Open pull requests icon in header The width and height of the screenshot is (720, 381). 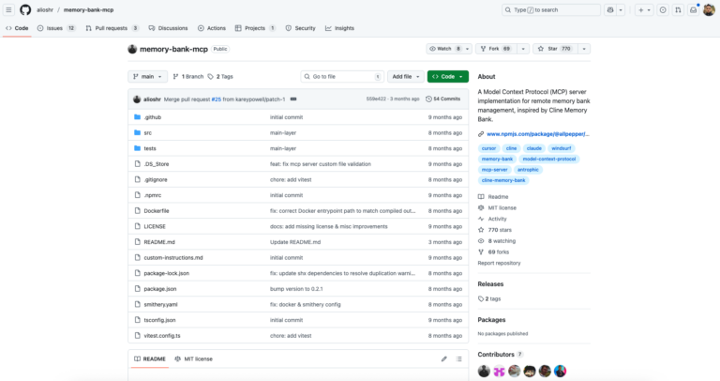[678, 9]
